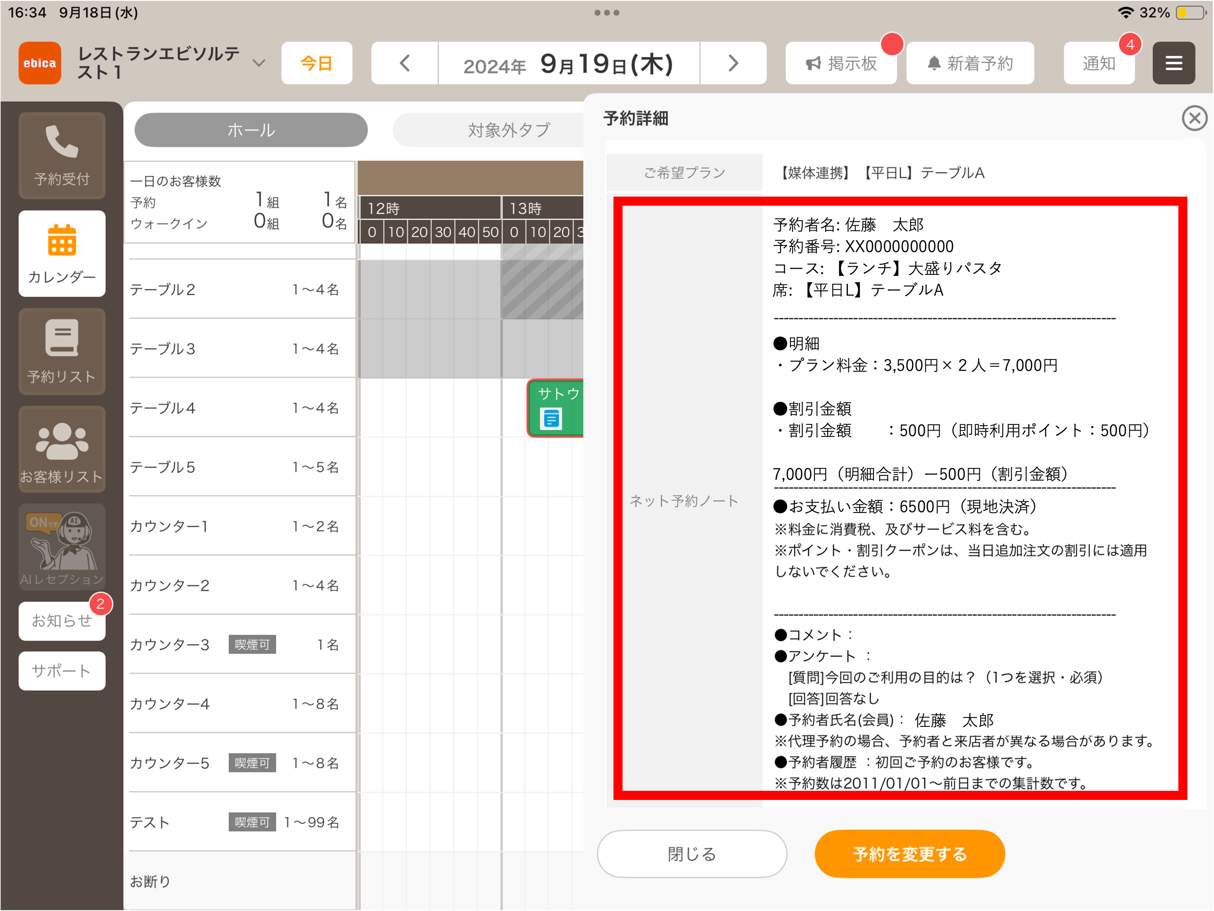Go to next day arrow

733,63
